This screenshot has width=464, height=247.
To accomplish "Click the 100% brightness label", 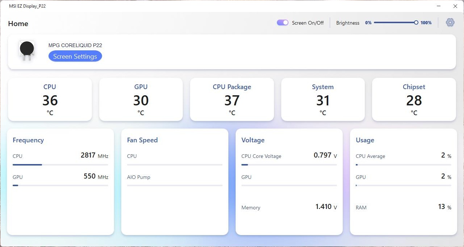I will click(426, 23).
